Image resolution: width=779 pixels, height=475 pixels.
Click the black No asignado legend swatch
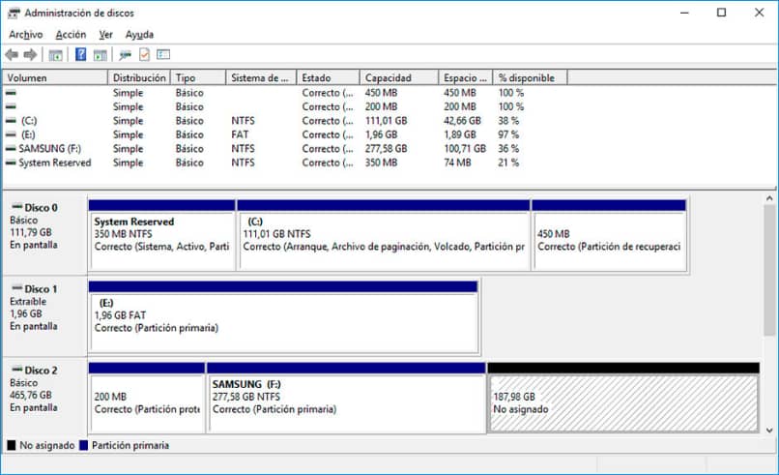[12, 445]
